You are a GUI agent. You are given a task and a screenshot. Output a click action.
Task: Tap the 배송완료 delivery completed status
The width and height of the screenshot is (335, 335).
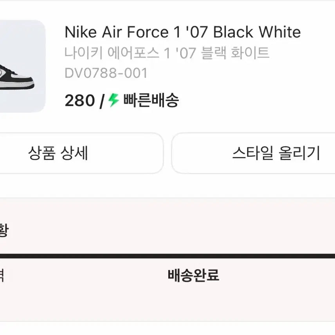click(194, 276)
